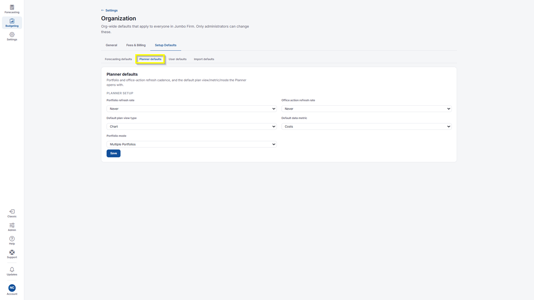Switch to the Fees & Billing tab
Screen dimensions: 534x300
click(136, 45)
